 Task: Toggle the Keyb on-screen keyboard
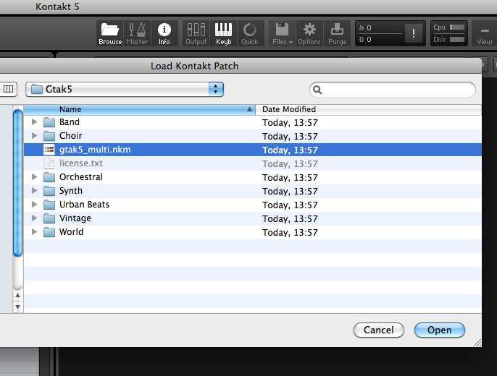tap(223, 33)
